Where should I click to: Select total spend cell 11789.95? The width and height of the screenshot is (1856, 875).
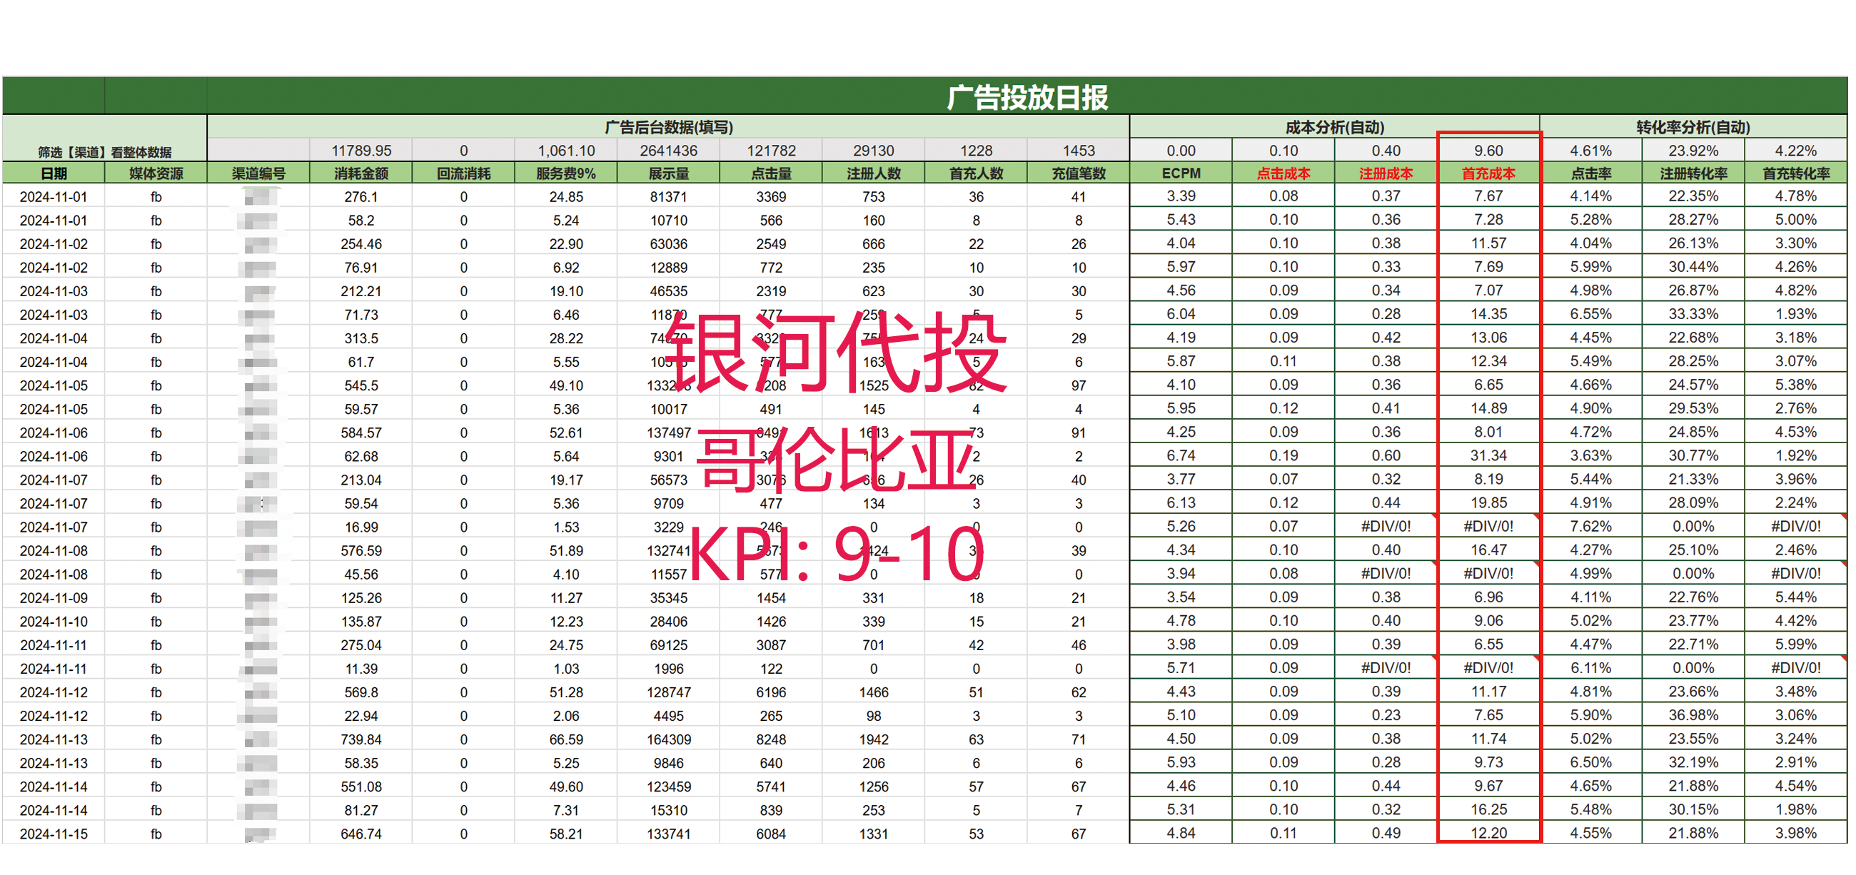coord(361,151)
